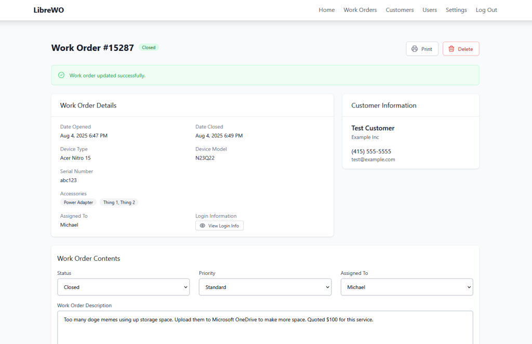This screenshot has width=532, height=344.
Task: Open the Assigned To dropdown showing Michael
Action: 407,287
